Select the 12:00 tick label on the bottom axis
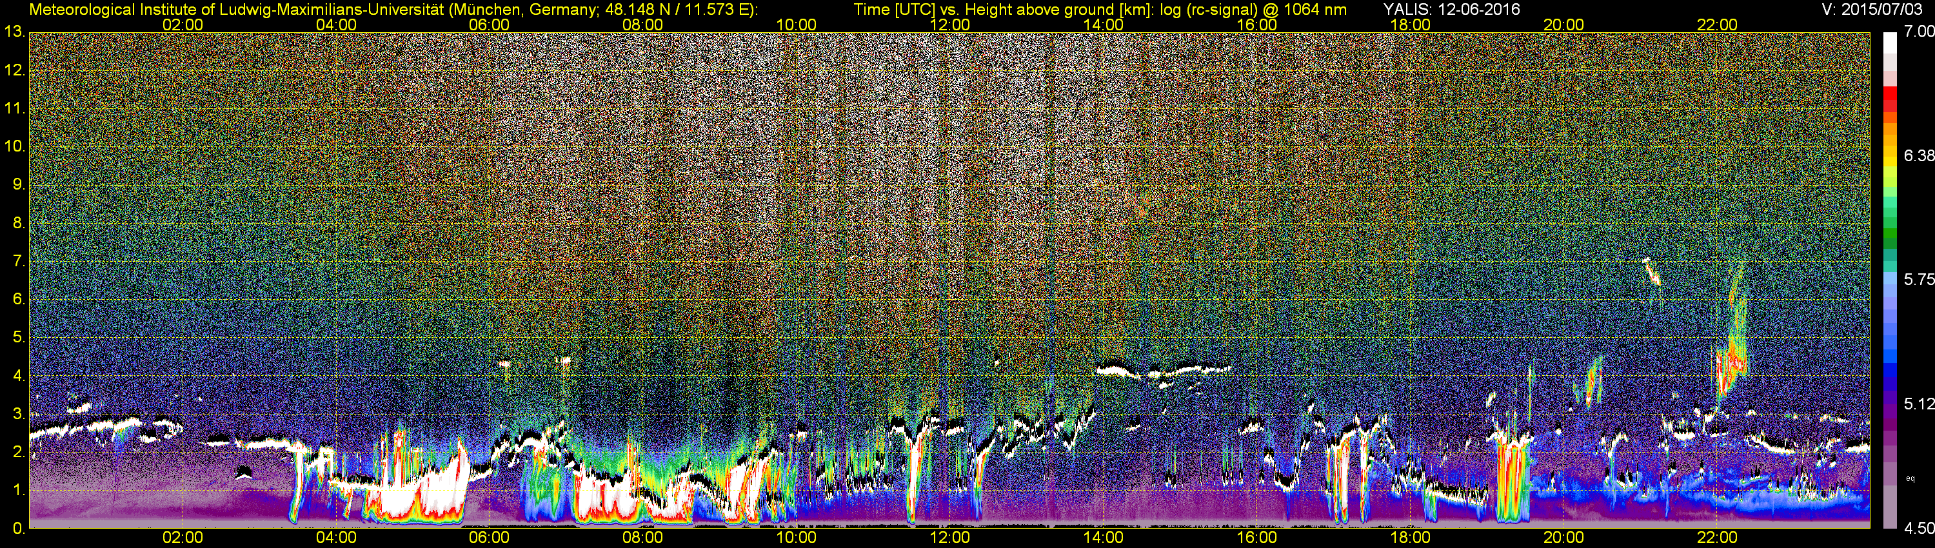The image size is (1935, 548). (949, 538)
